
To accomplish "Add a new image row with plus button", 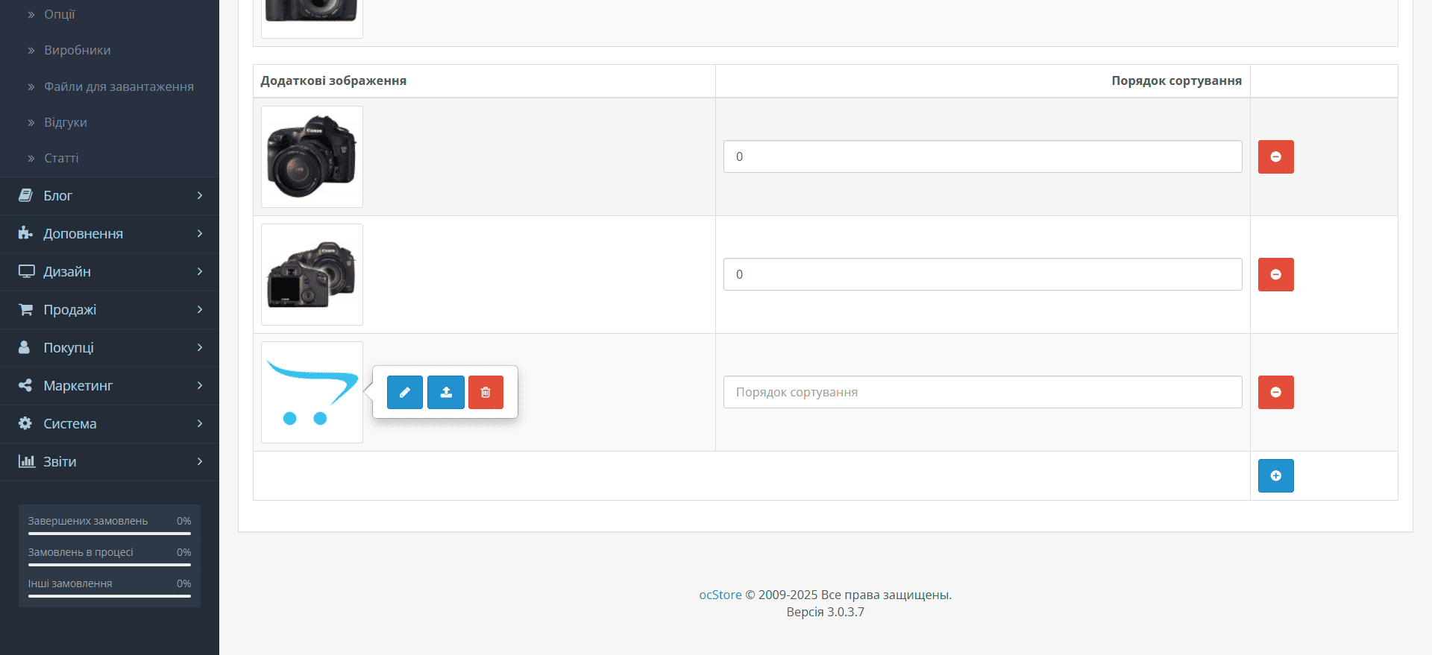I will (1275, 475).
